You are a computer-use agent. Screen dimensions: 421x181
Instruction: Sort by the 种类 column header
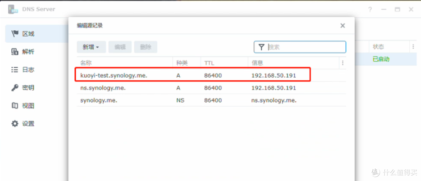[x=187, y=63]
